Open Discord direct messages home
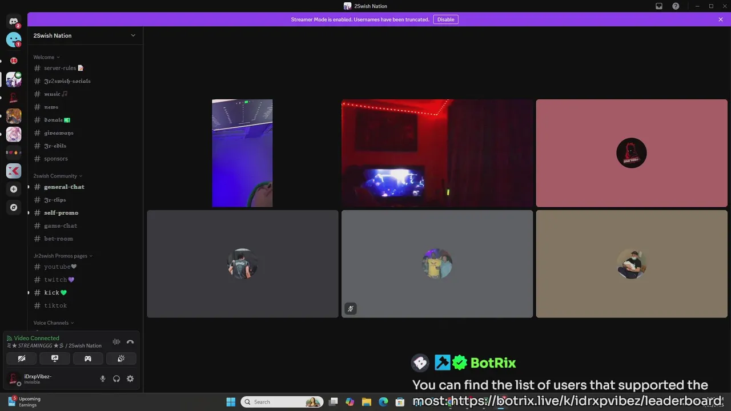This screenshot has width=731, height=411. pyautogui.click(x=14, y=21)
